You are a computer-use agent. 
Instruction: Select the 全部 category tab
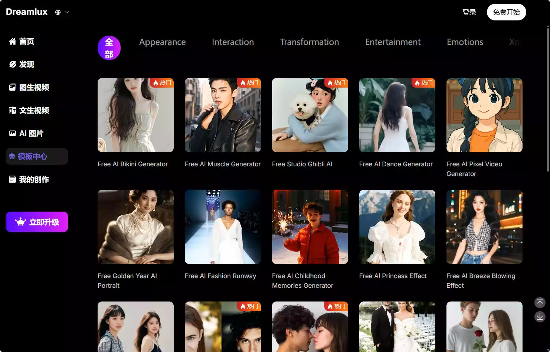(109, 48)
